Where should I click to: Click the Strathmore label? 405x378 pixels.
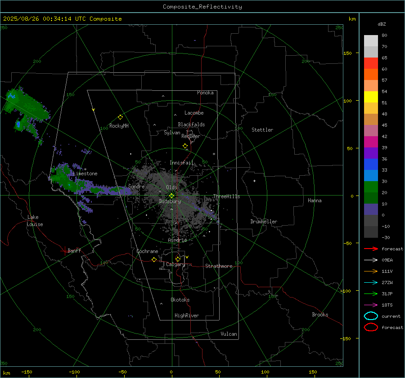click(219, 266)
